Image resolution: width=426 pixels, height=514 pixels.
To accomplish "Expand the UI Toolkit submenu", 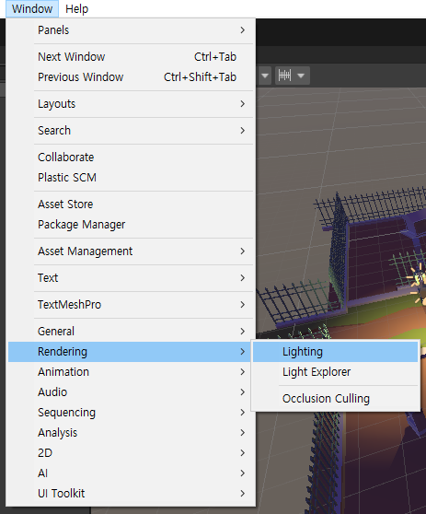I will coord(131,494).
